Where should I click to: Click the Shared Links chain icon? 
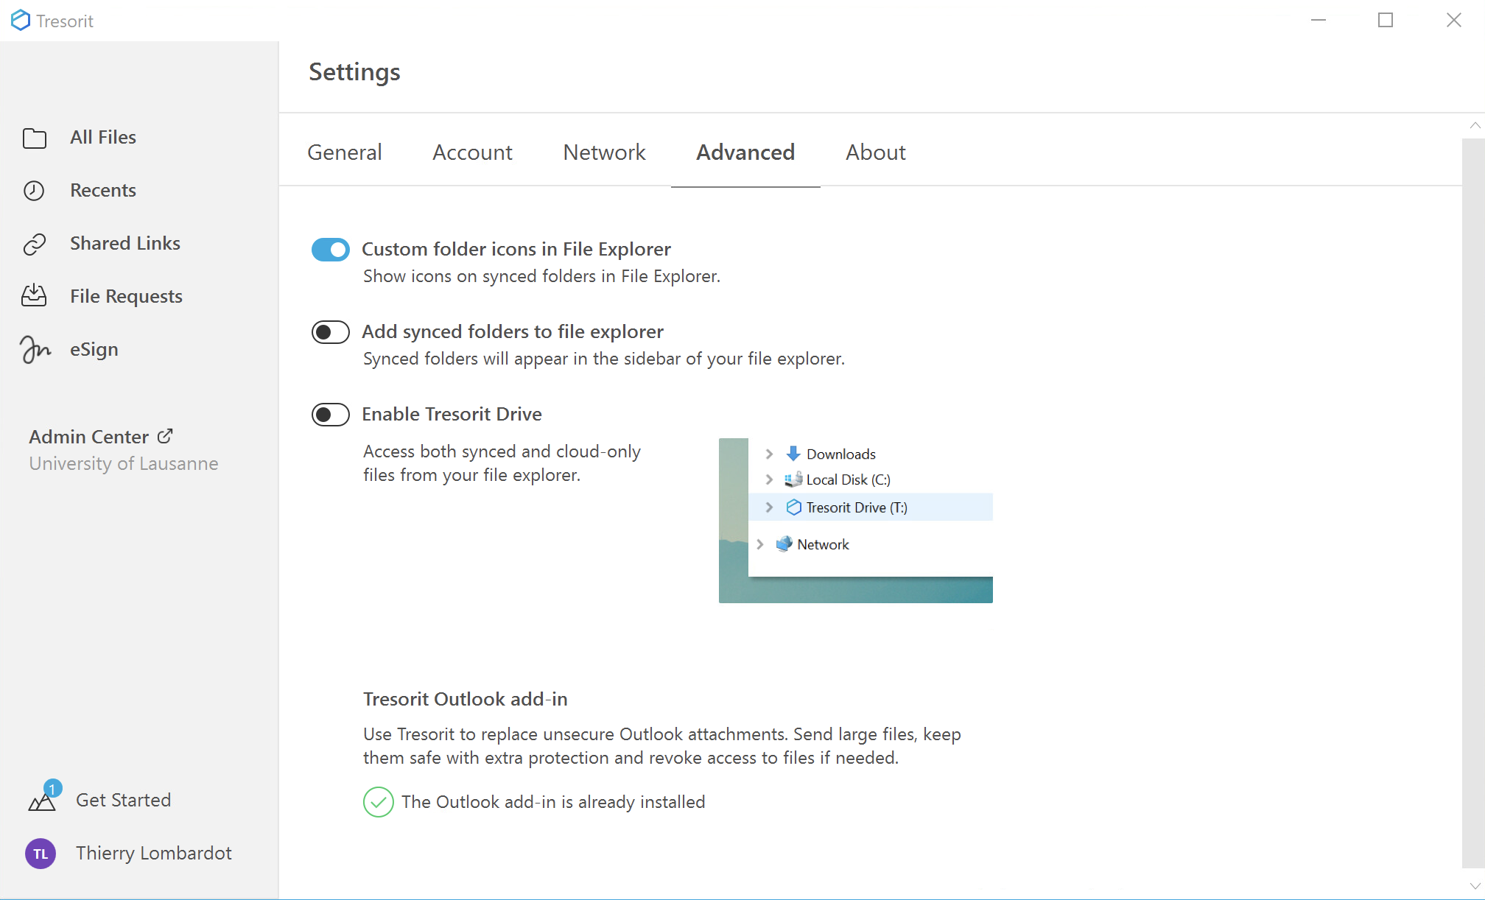tap(35, 244)
